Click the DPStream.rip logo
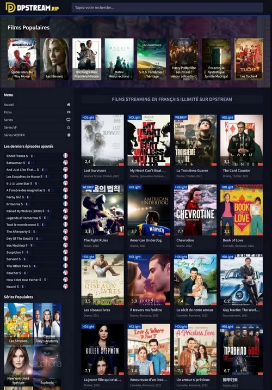The width and height of the screenshot is (272, 390). tap(32, 8)
